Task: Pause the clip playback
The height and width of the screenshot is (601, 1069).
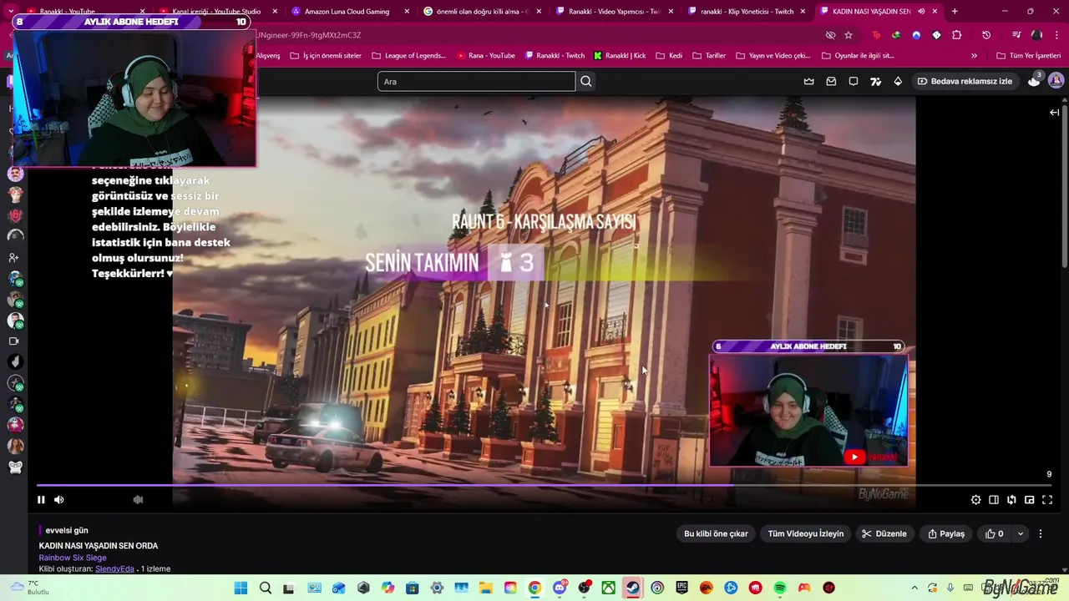Action: pos(40,499)
